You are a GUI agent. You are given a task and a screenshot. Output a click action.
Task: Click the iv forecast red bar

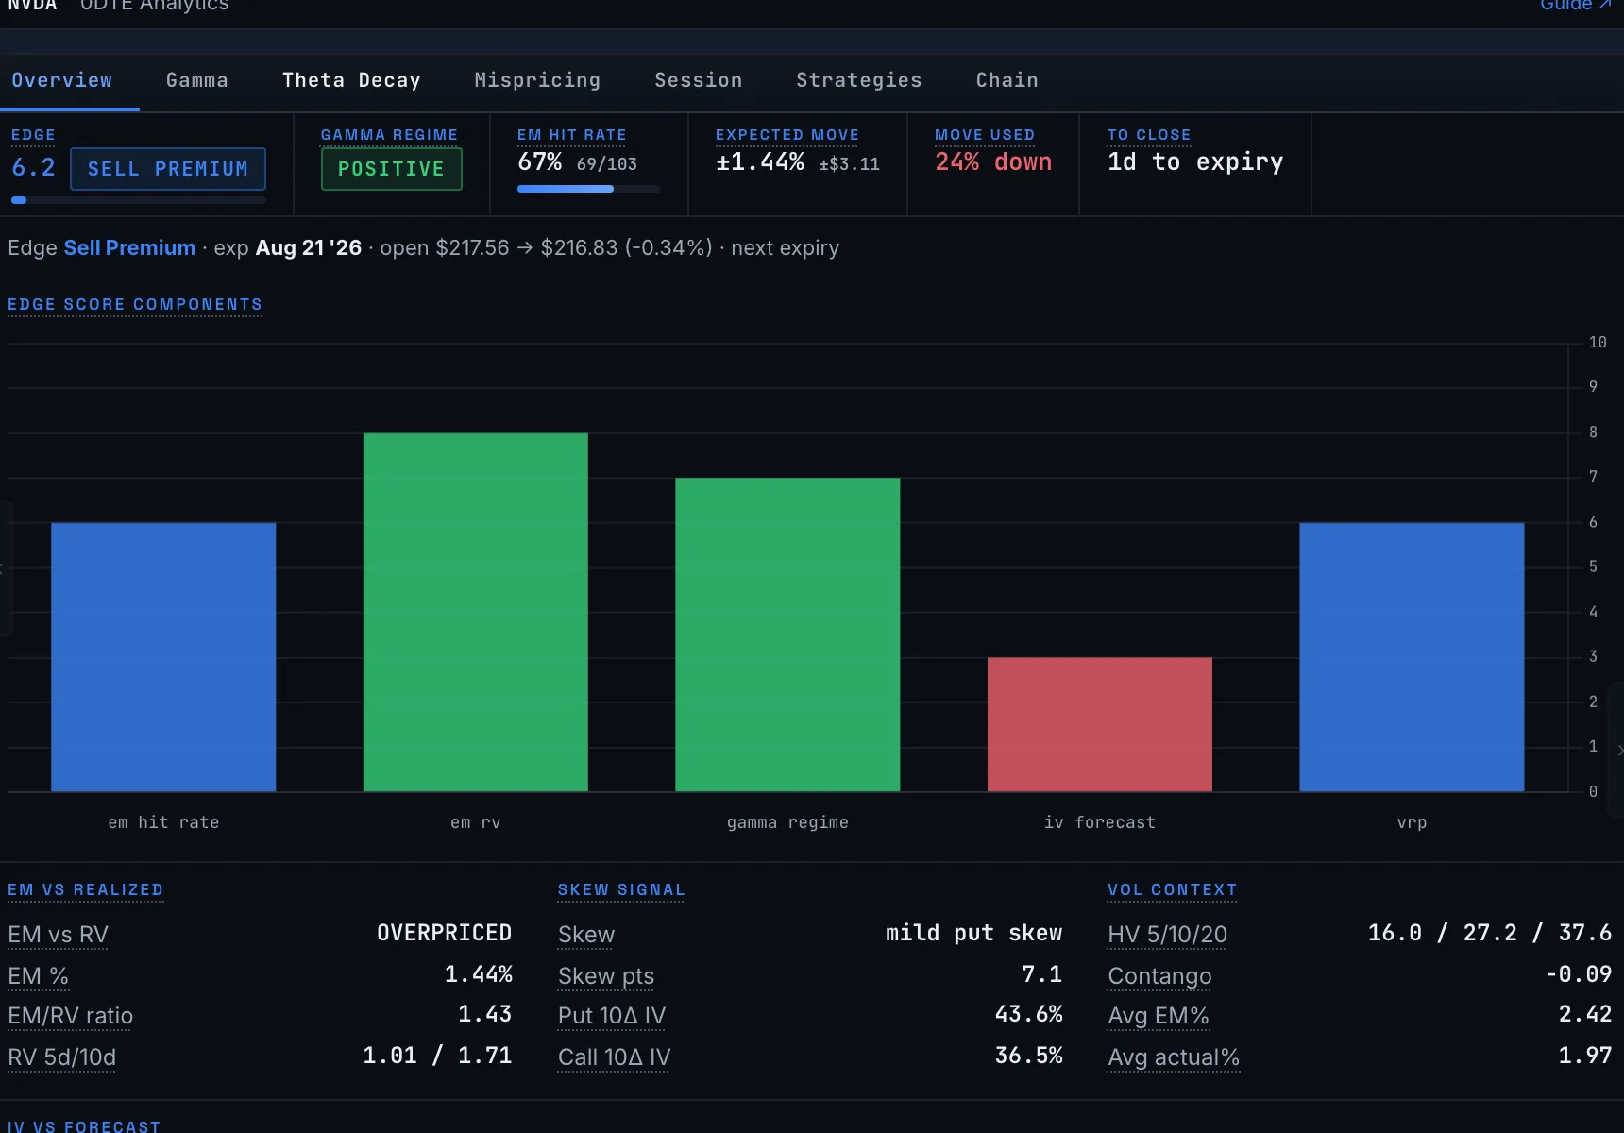coord(1100,724)
